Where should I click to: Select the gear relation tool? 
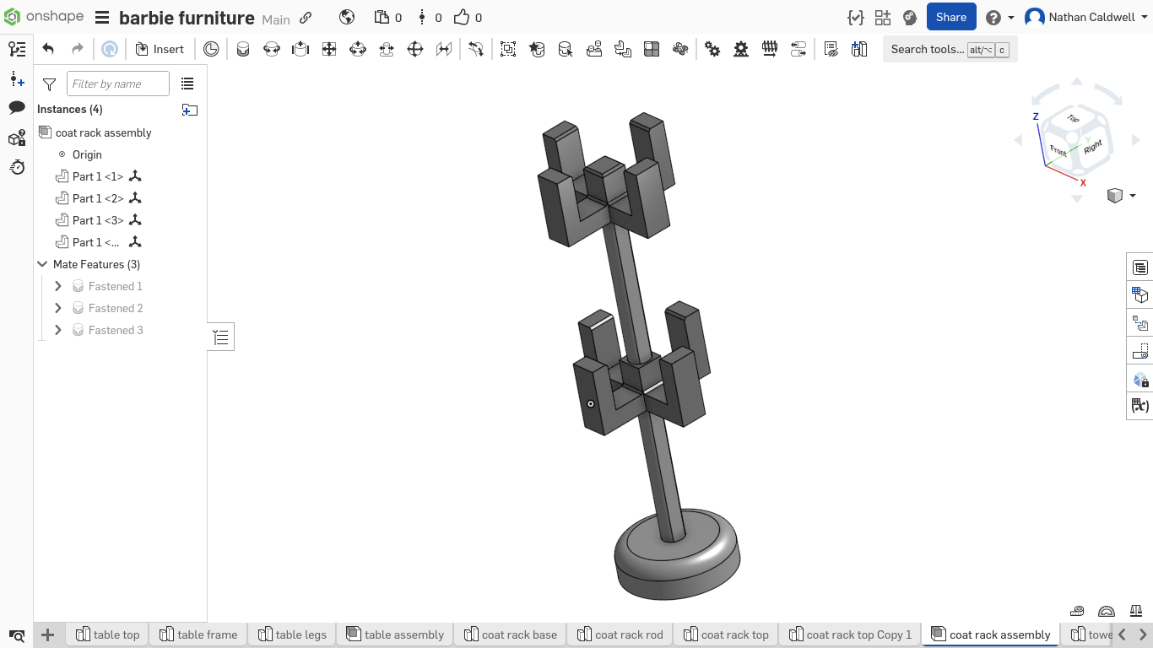[x=712, y=49]
